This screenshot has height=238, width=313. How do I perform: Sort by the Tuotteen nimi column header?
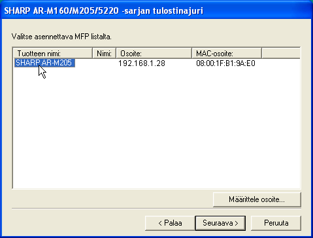click(x=53, y=54)
